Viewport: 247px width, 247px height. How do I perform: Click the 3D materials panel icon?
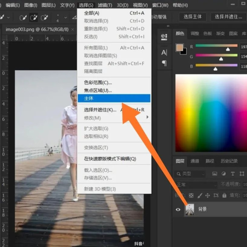tap(164, 37)
